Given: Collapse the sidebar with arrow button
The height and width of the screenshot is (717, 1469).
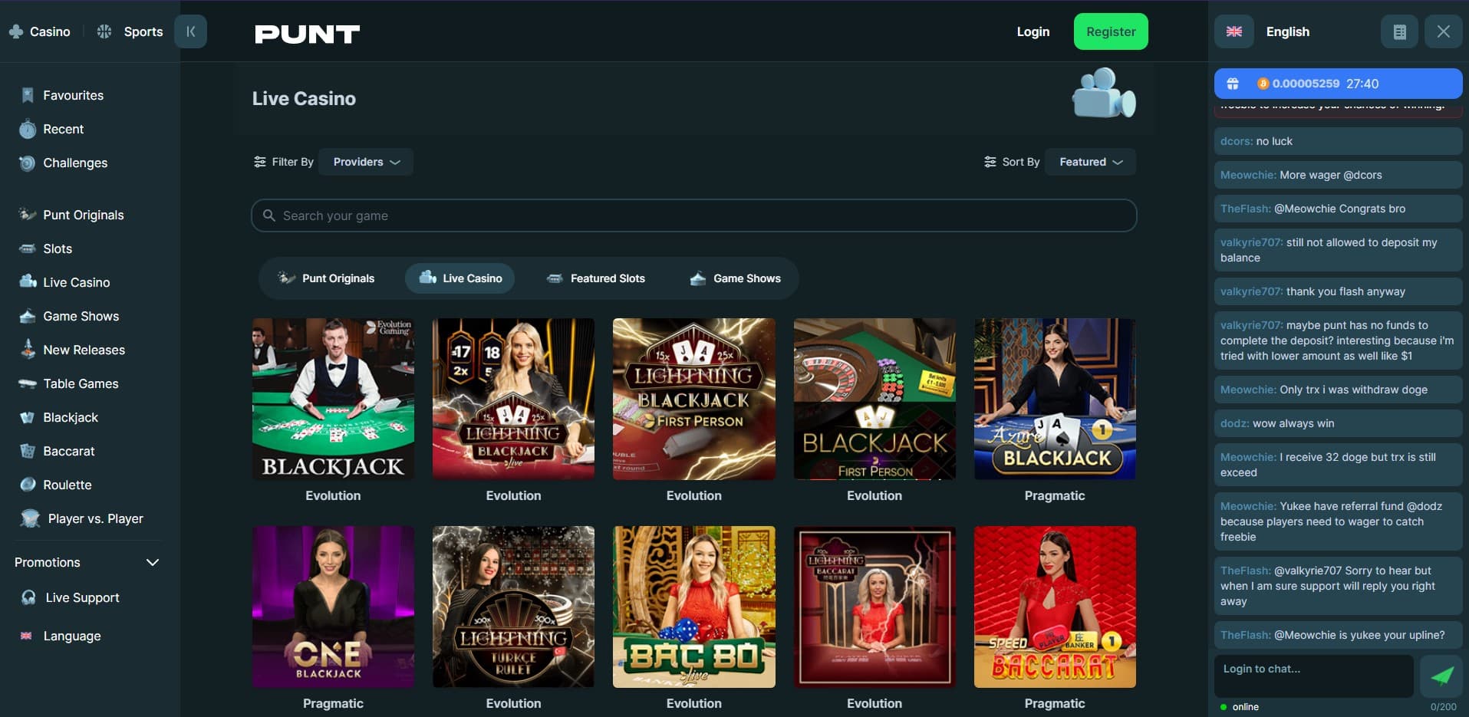Looking at the screenshot, I should pyautogui.click(x=190, y=31).
